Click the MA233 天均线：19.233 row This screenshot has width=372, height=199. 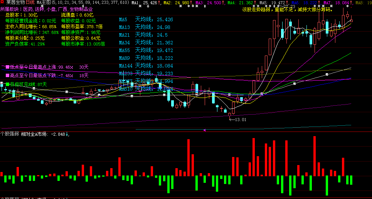146,74
